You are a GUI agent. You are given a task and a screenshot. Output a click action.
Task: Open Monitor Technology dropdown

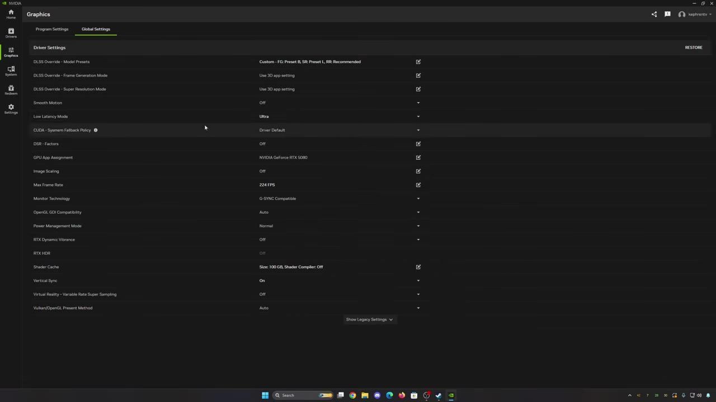pyautogui.click(x=418, y=198)
